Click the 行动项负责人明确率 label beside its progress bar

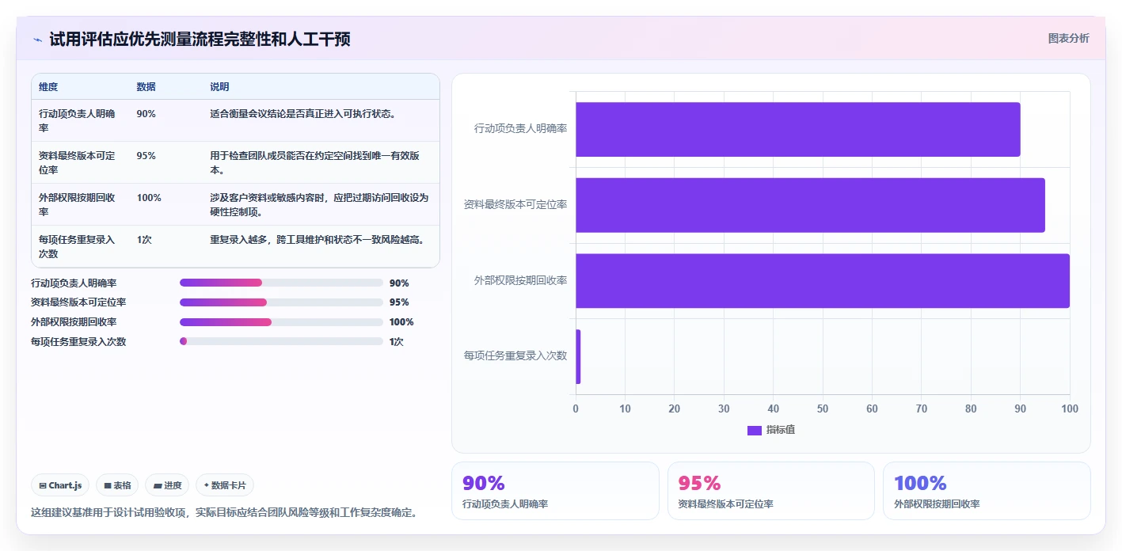click(x=74, y=283)
